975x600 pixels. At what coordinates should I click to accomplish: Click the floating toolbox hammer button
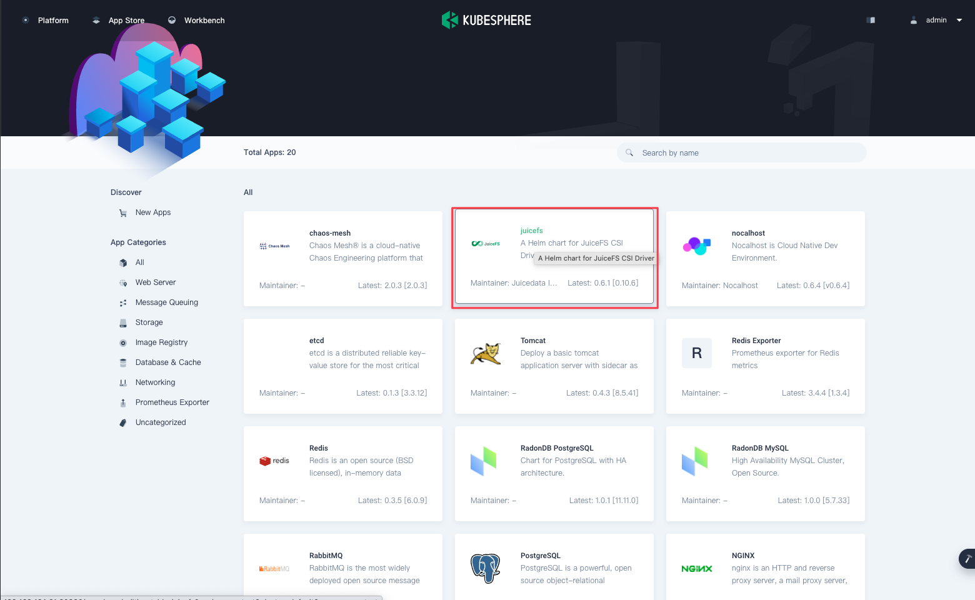(967, 558)
